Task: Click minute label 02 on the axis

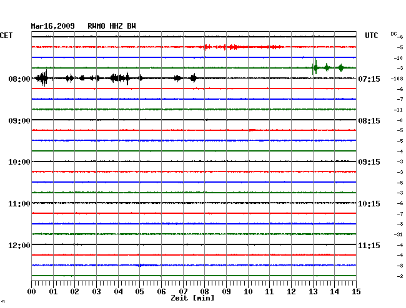Action: pyautogui.click(x=74, y=291)
